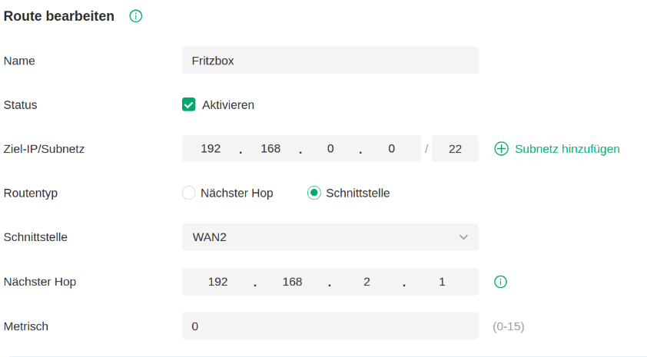Click the Nächster Hop octet showing 2
This screenshot has height=357, width=647.
(x=367, y=282)
